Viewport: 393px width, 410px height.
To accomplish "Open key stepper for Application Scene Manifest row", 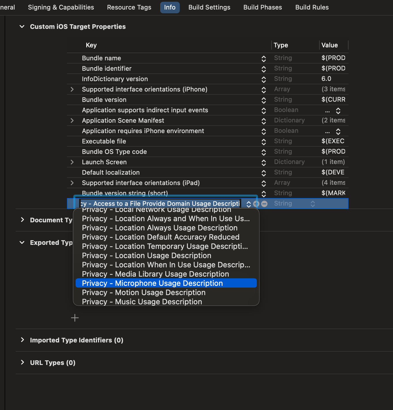I will tap(264, 121).
